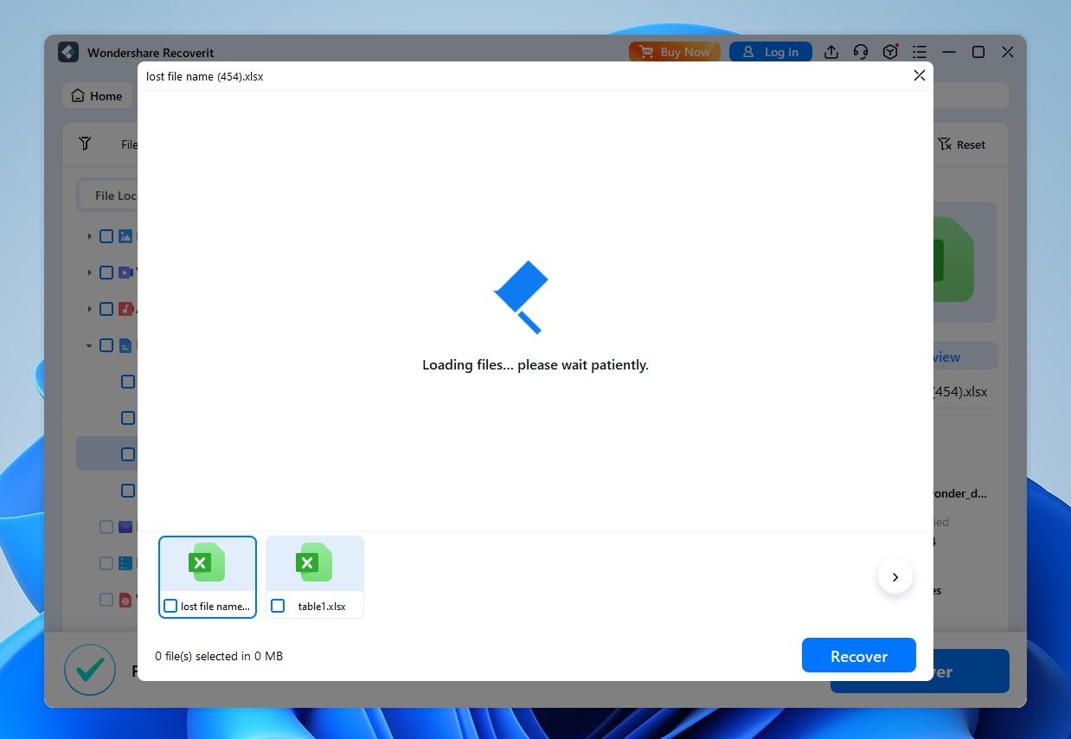Click the '0 file(s) selected in 0 MB' text
This screenshot has width=1071, height=739.
219,656
